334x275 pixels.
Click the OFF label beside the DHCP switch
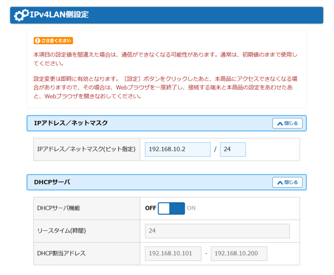[x=151, y=208]
